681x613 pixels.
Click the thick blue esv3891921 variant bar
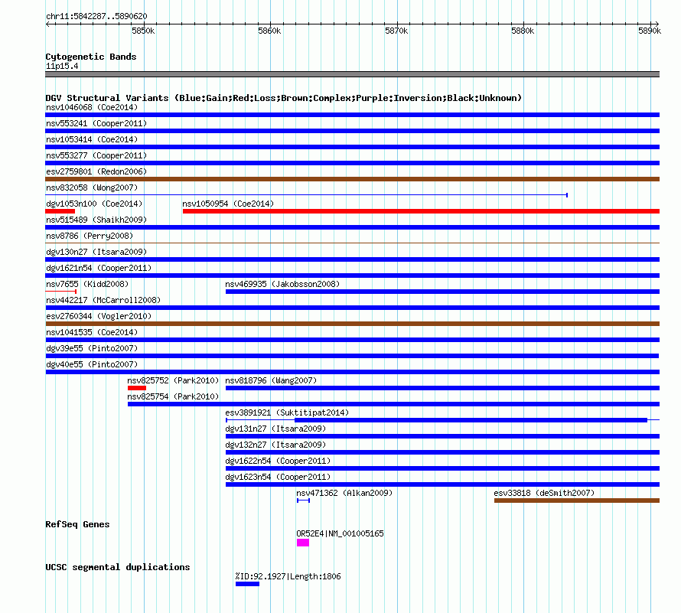pyautogui.click(x=471, y=420)
